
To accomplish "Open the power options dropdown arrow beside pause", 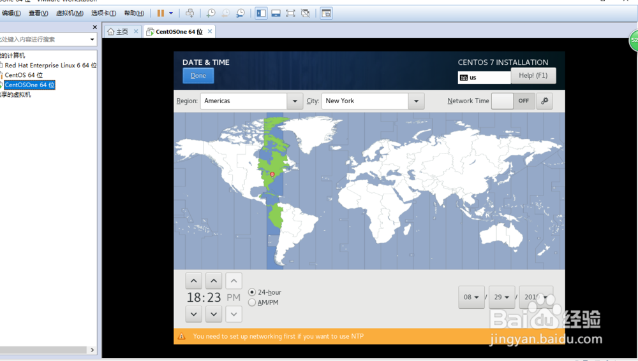I will (x=171, y=13).
